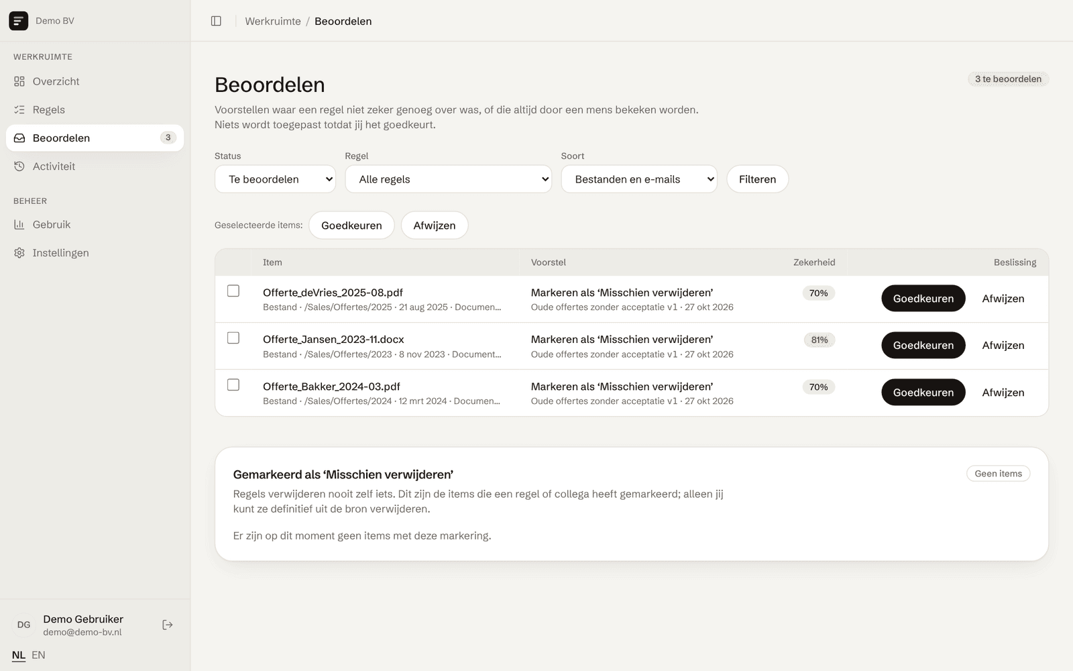Select checkbox for Offerte_Jansen_2023-11.docx
This screenshot has height=671, width=1073.
coord(233,338)
